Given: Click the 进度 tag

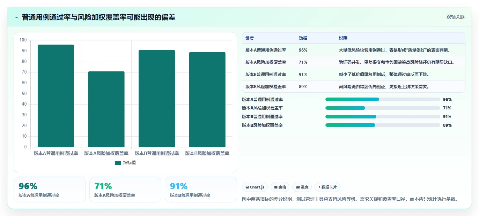Looking at the screenshot, I should 302,187.
